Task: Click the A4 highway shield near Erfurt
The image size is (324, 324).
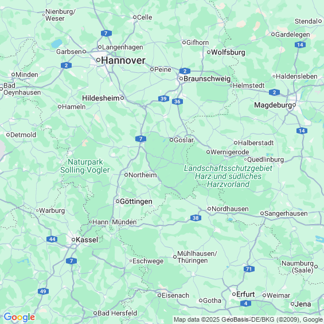Action: 245,303
